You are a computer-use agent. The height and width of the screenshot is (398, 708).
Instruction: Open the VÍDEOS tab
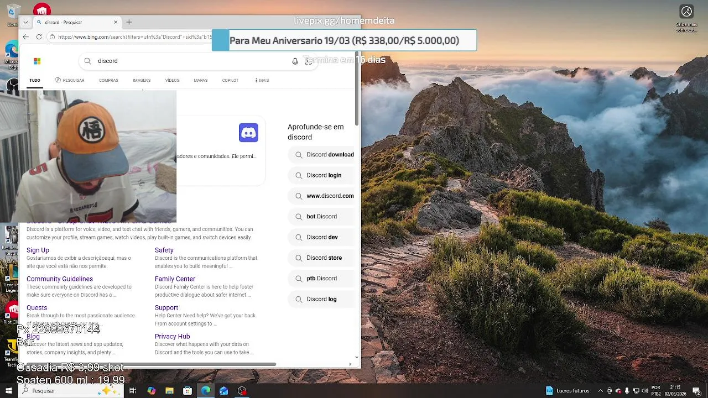[173, 81]
